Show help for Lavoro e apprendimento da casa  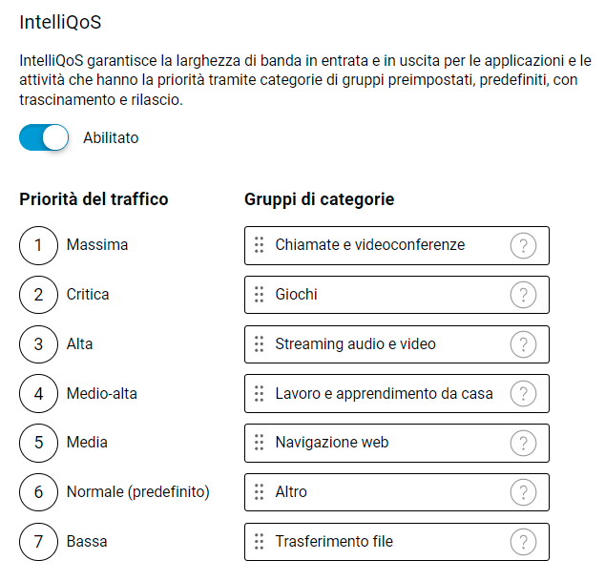(523, 393)
